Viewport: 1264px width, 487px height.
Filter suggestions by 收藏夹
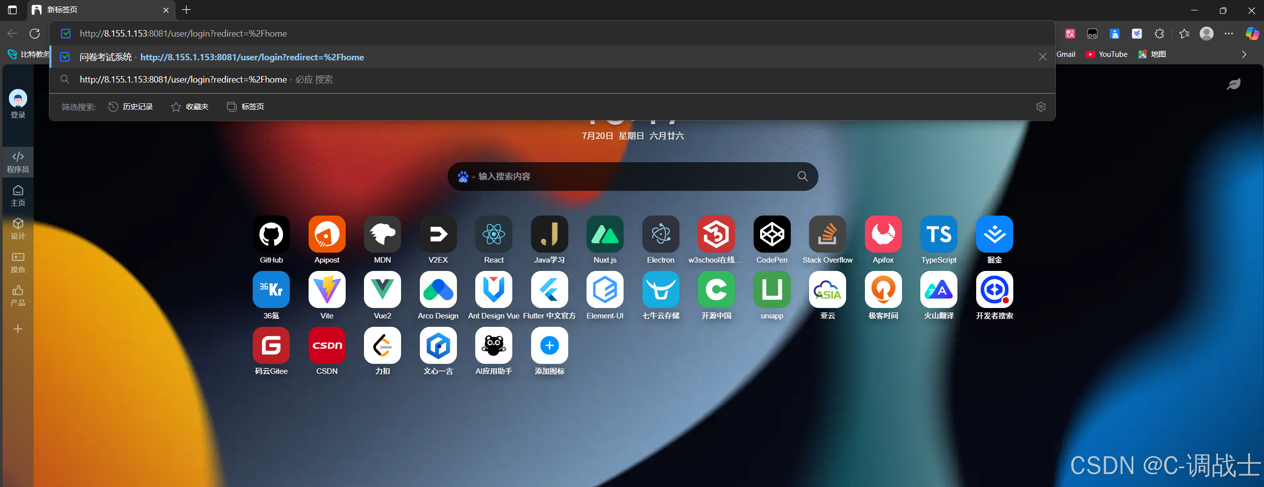click(190, 107)
